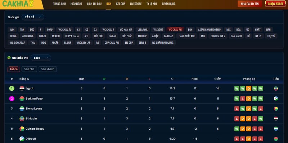Click rank 1 green circle badge
Screen dimensions: 288x143
[x=12, y=89]
